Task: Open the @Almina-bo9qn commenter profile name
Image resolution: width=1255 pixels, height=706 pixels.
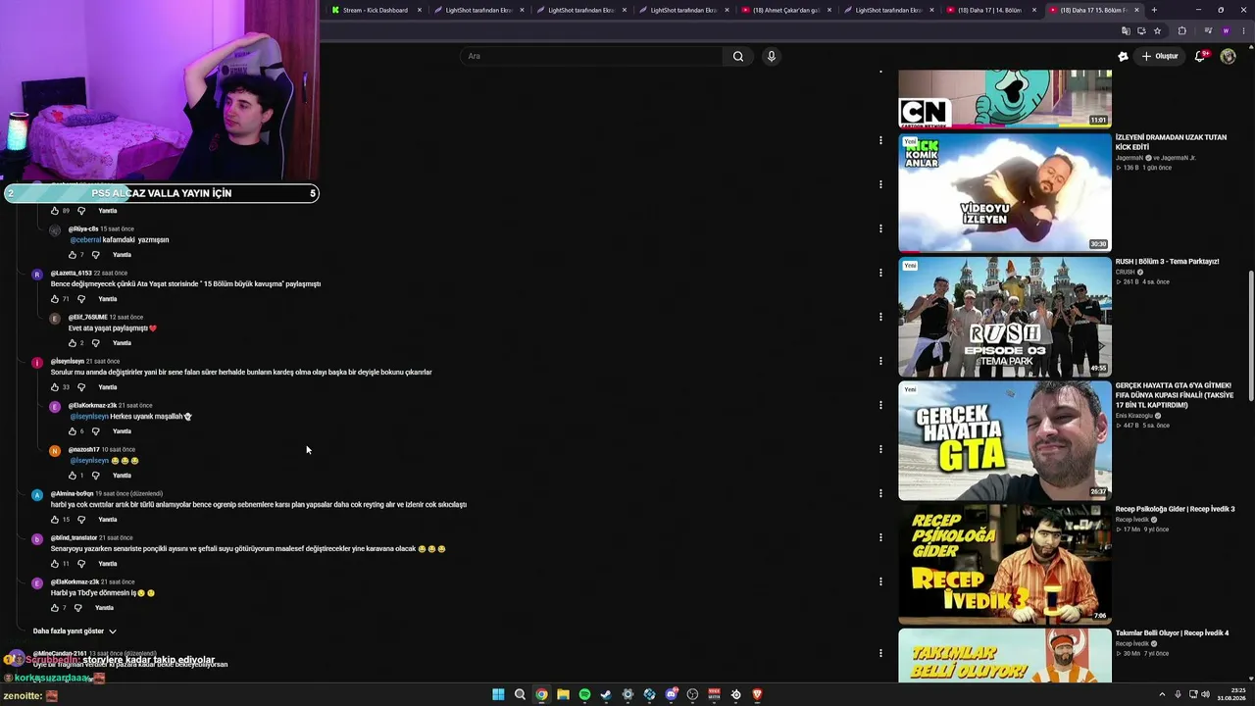Action: pyautogui.click(x=72, y=494)
